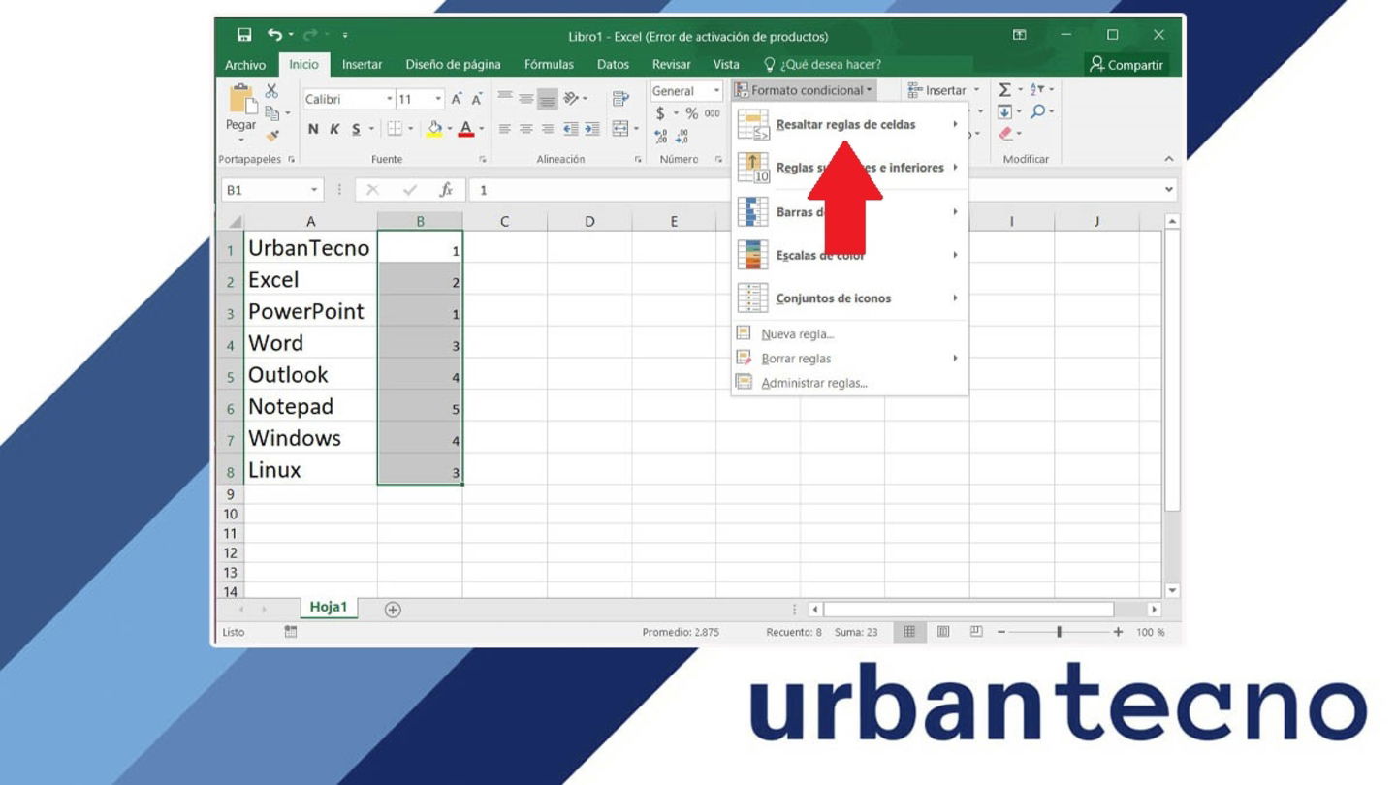Click the Ribbon Display Options icon

(x=1019, y=35)
